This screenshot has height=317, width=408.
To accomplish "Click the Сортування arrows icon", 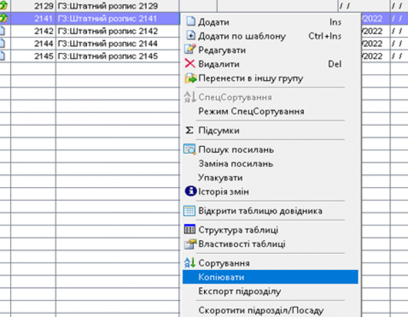I will click(x=190, y=263).
